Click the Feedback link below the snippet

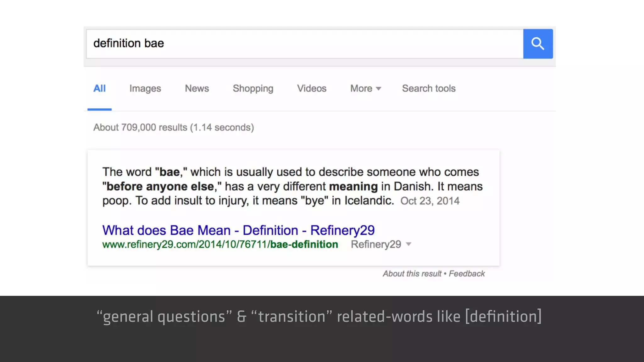click(x=467, y=274)
